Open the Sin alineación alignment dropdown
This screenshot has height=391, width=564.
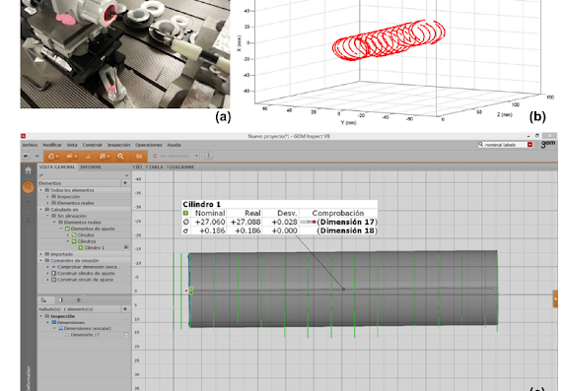coord(176,156)
